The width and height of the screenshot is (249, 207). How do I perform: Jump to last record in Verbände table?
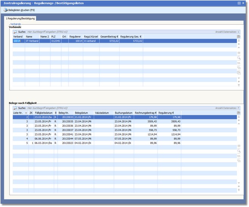pyautogui.click(x=239, y=85)
